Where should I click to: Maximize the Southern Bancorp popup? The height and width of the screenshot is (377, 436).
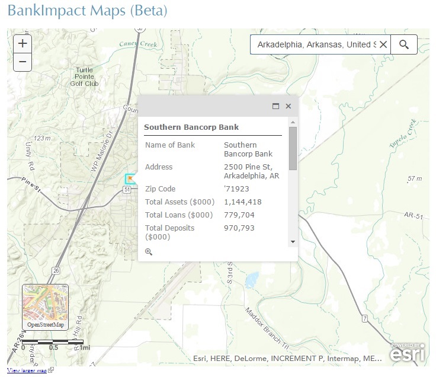[x=275, y=106]
